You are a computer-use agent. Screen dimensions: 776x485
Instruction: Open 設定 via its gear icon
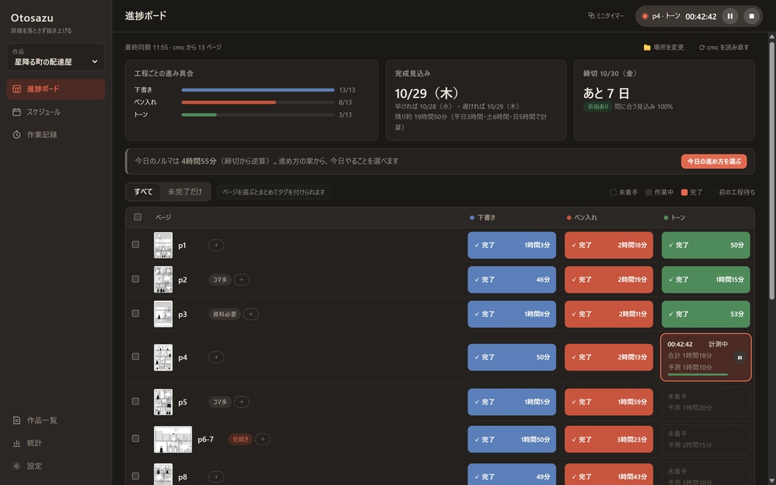(x=17, y=466)
